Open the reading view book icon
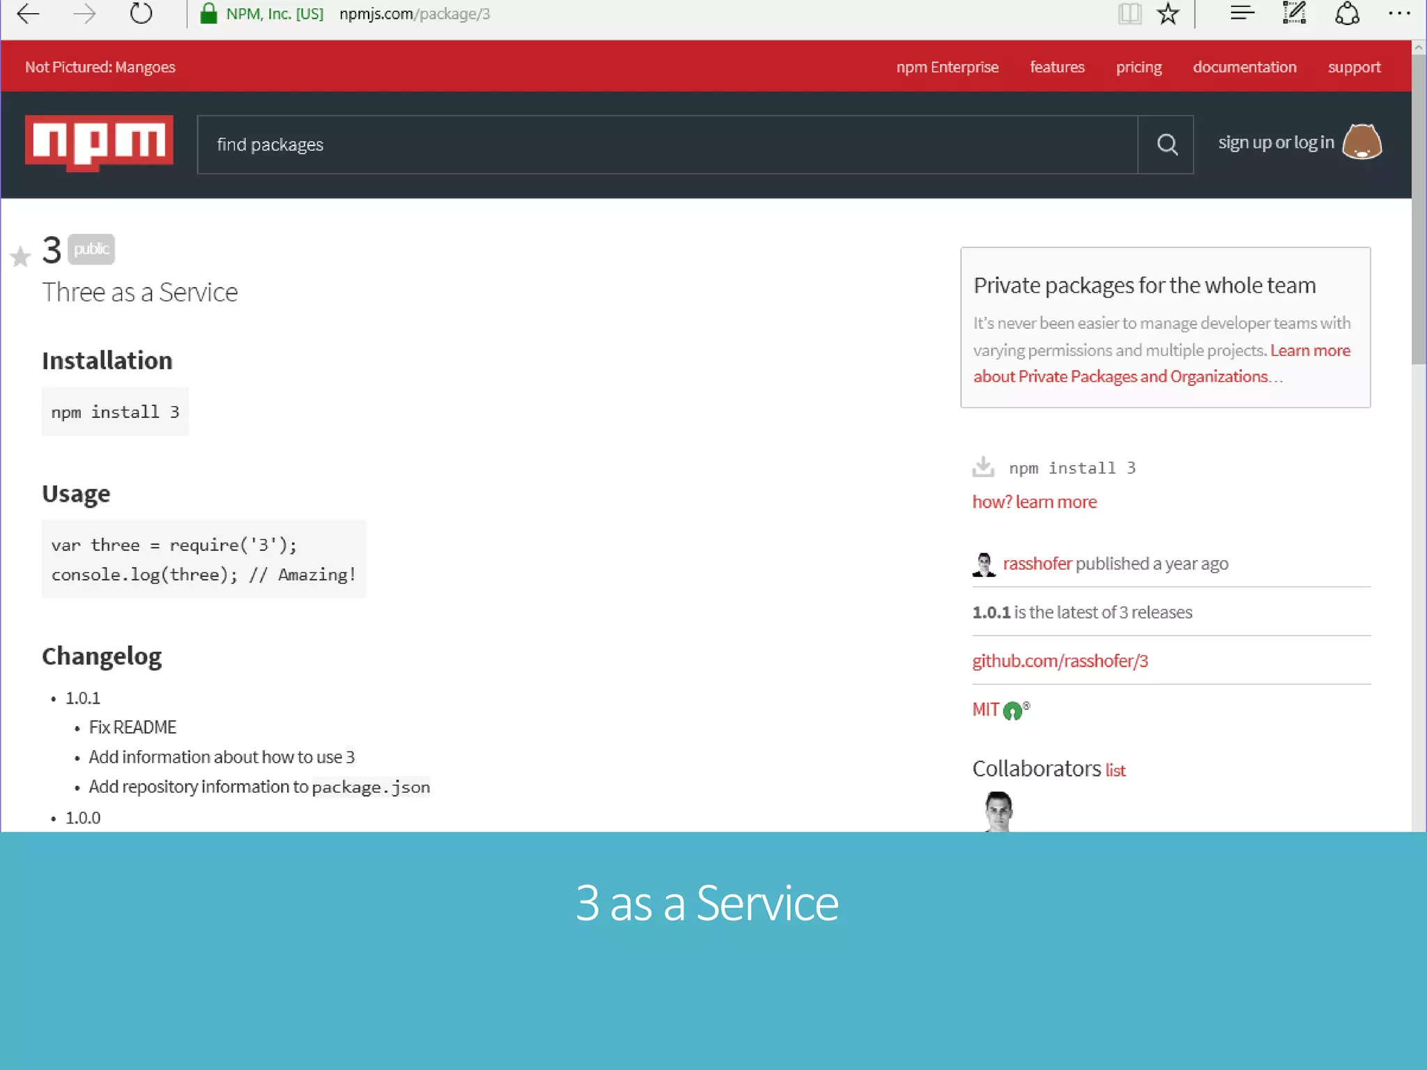The image size is (1427, 1070). pyautogui.click(x=1129, y=14)
